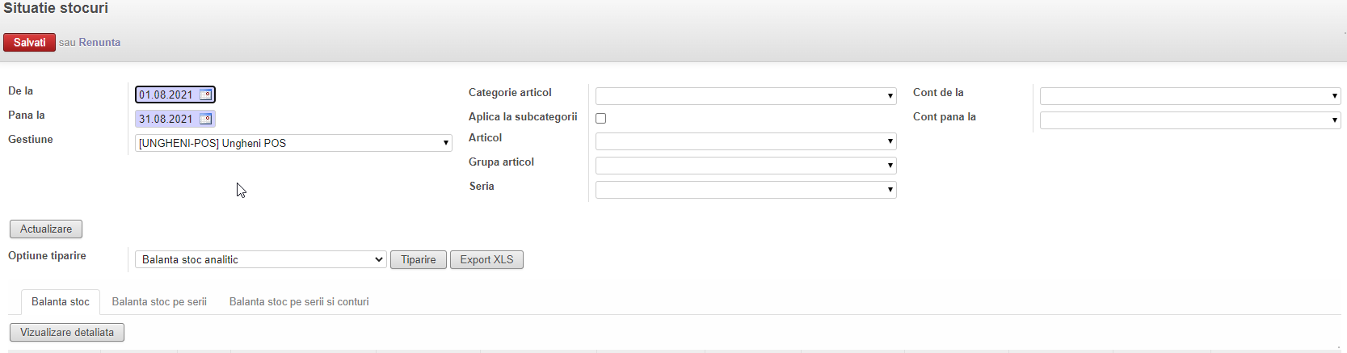Click the red Salvati button
This screenshot has width=1347, height=353.
pos(30,42)
